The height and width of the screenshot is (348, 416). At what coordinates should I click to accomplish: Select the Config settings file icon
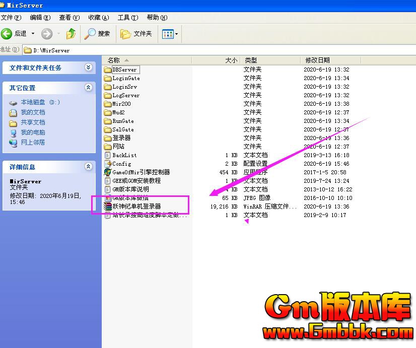(107, 164)
